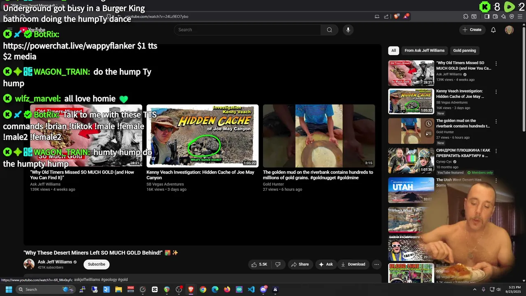The height and width of the screenshot is (296, 526).
Task: Open options for Utah West Desert sidebar video
Action: point(496,180)
